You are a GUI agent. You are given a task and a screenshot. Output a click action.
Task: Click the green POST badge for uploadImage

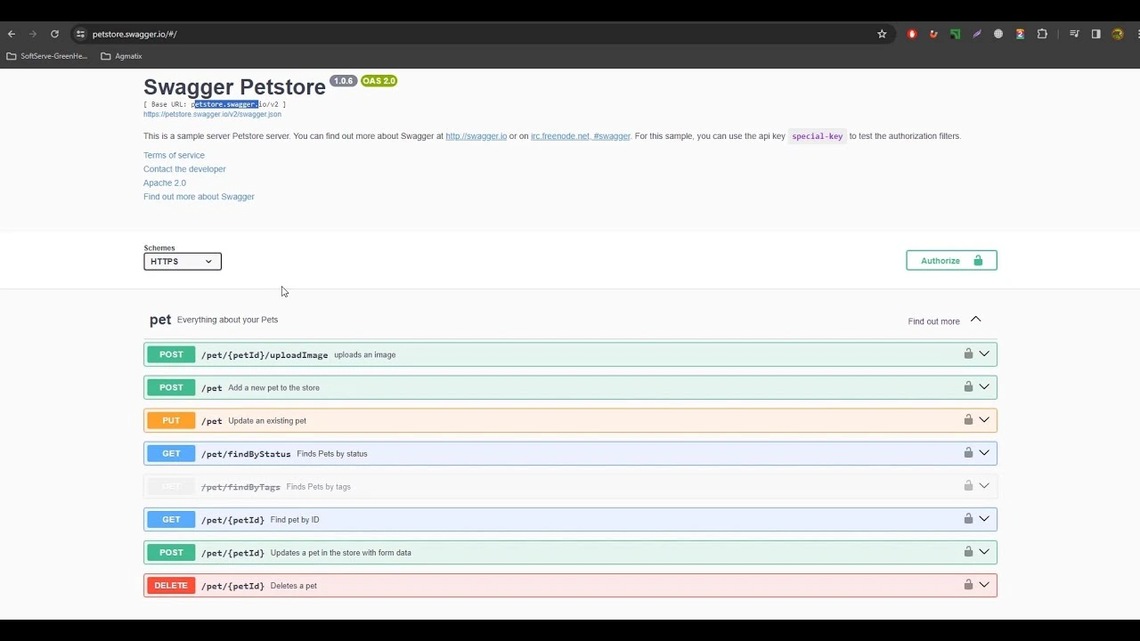pos(171,354)
